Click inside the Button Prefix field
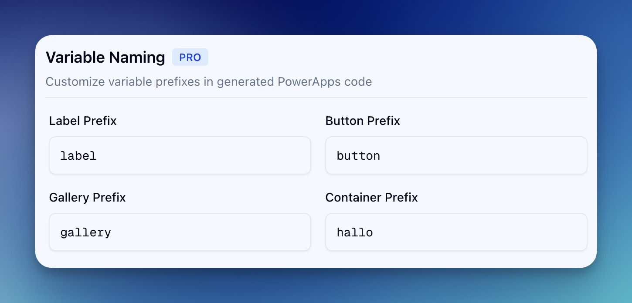Image resolution: width=632 pixels, height=303 pixels. pos(456,155)
